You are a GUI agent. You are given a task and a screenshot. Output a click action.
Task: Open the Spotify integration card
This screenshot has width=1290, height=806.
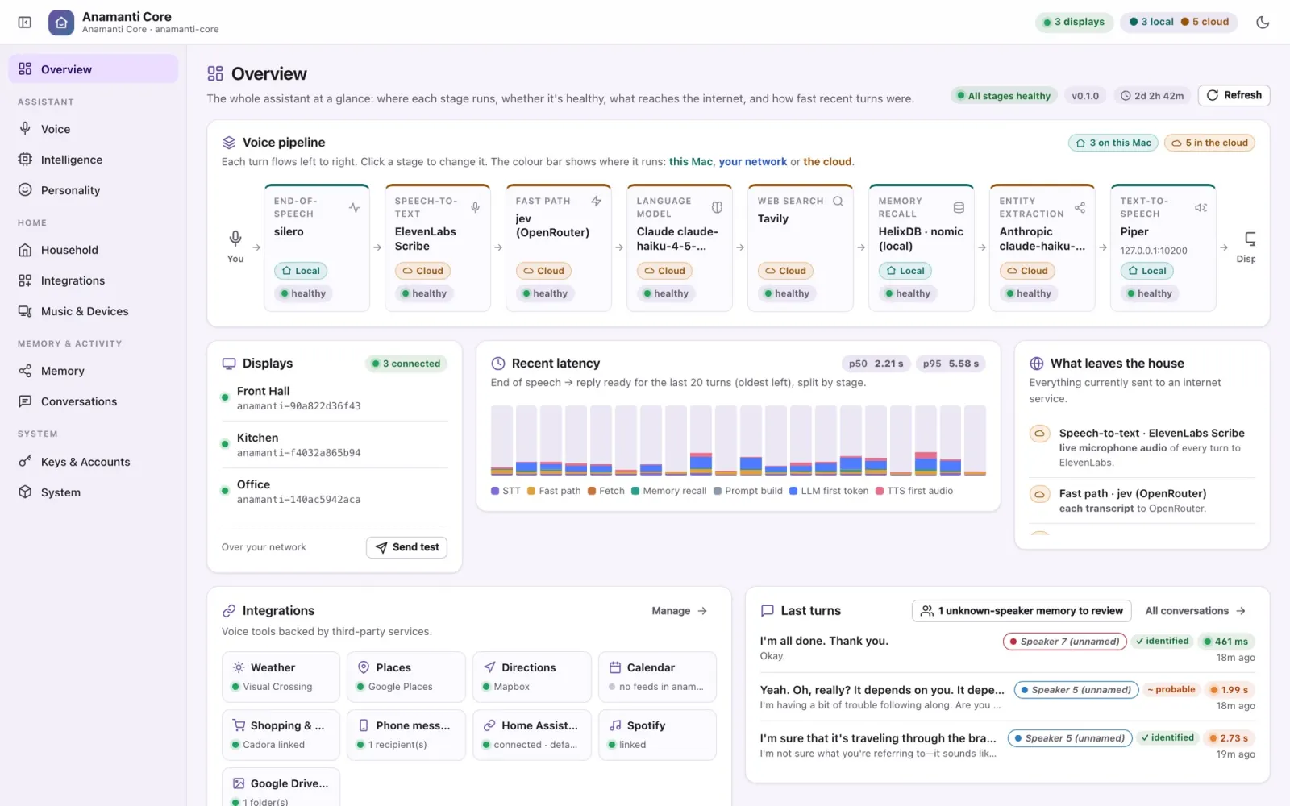pos(657,735)
